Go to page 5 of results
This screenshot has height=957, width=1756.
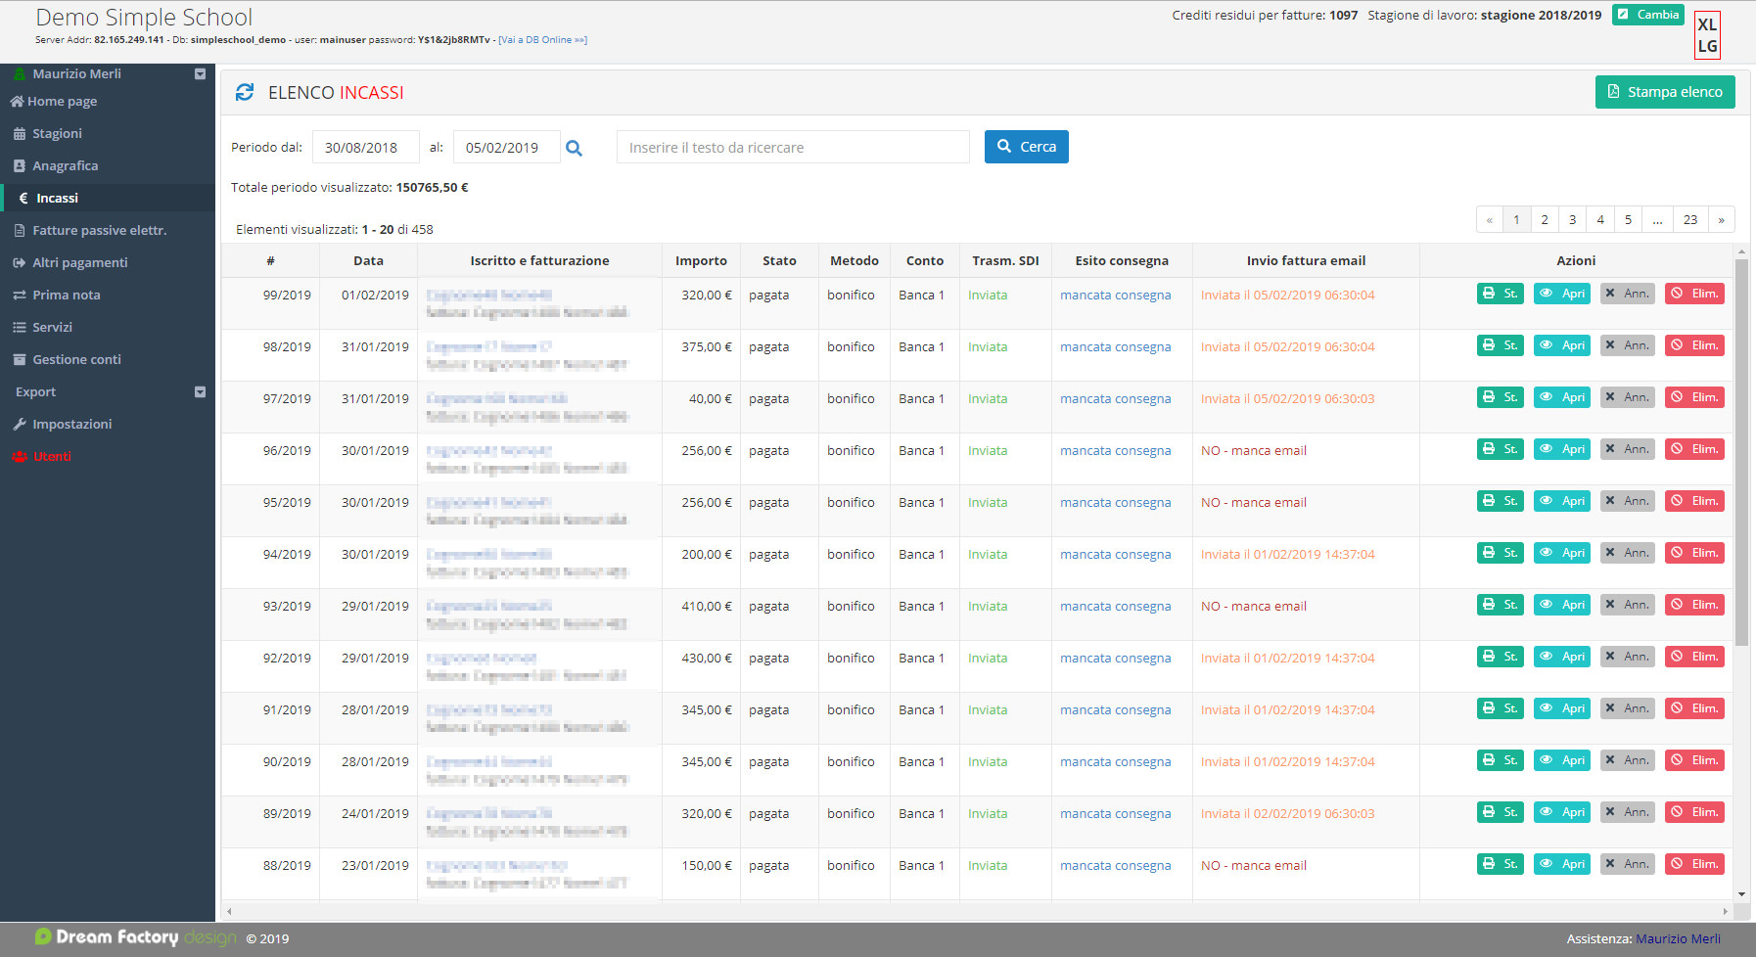coord(1628,219)
